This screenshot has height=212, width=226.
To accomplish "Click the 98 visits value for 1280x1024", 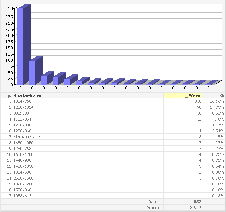I will (x=199, y=107).
